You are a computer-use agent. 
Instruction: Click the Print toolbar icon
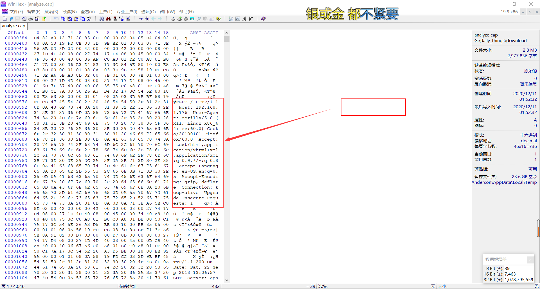[x=30, y=19]
